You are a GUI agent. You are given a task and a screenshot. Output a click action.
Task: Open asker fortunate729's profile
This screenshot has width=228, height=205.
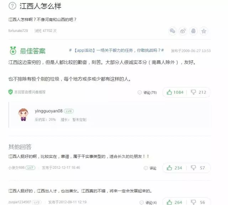click(x=18, y=31)
